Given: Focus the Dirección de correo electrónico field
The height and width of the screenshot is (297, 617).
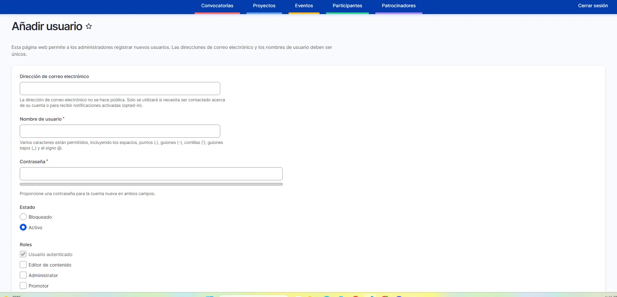Looking at the screenshot, I should [x=120, y=89].
